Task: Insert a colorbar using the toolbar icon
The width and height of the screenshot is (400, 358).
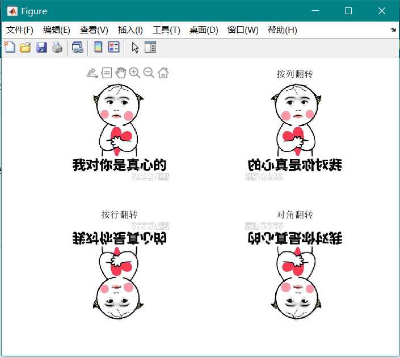Action: (98, 47)
